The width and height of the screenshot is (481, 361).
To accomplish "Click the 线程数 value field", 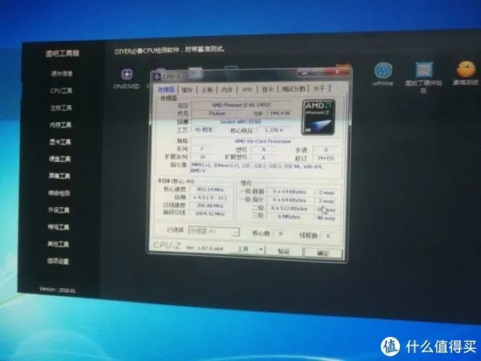I will tap(327, 236).
